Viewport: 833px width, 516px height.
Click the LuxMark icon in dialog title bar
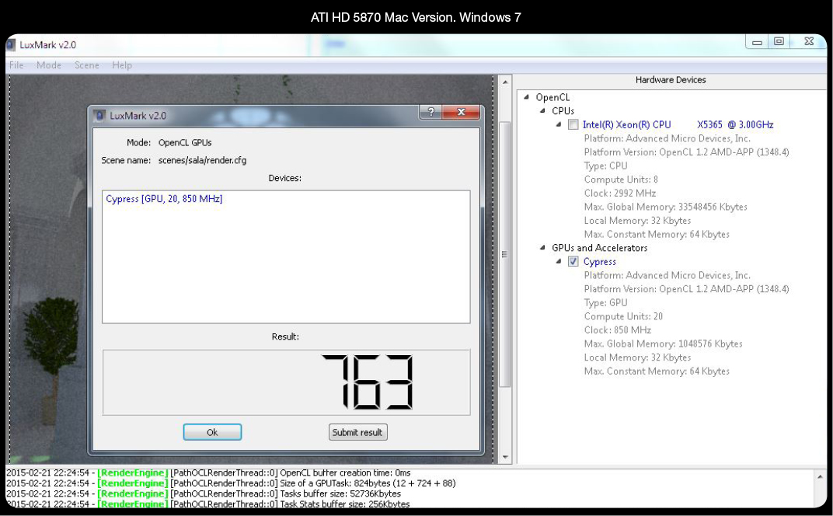99,115
